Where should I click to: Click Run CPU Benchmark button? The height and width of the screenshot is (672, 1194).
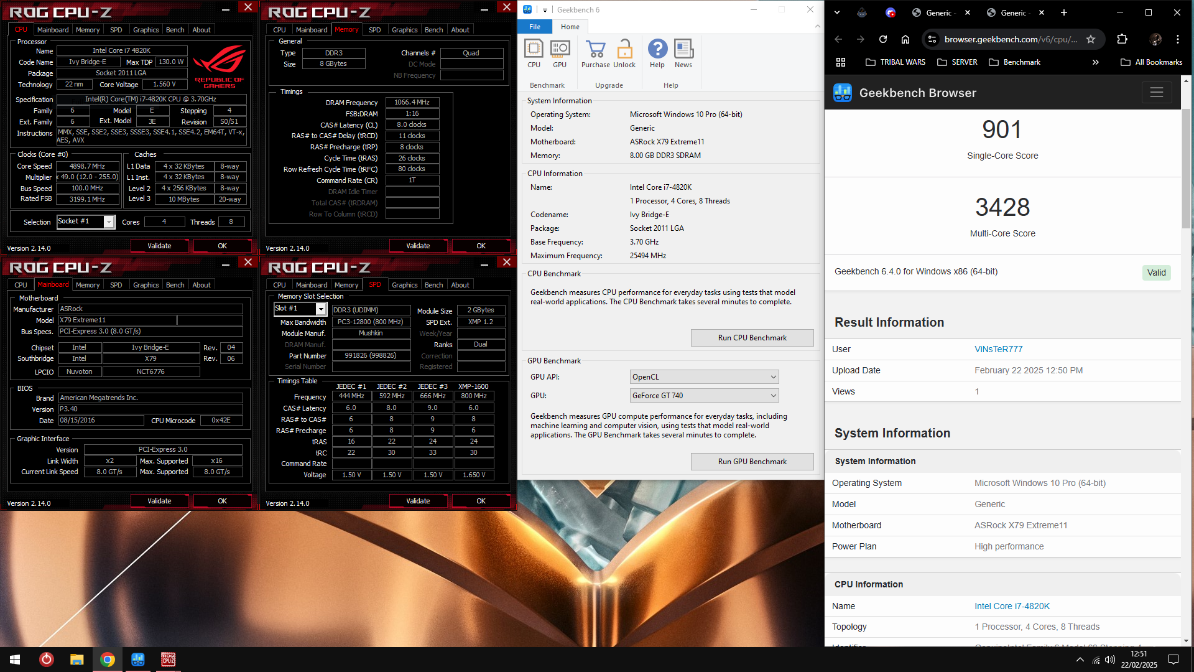click(752, 338)
